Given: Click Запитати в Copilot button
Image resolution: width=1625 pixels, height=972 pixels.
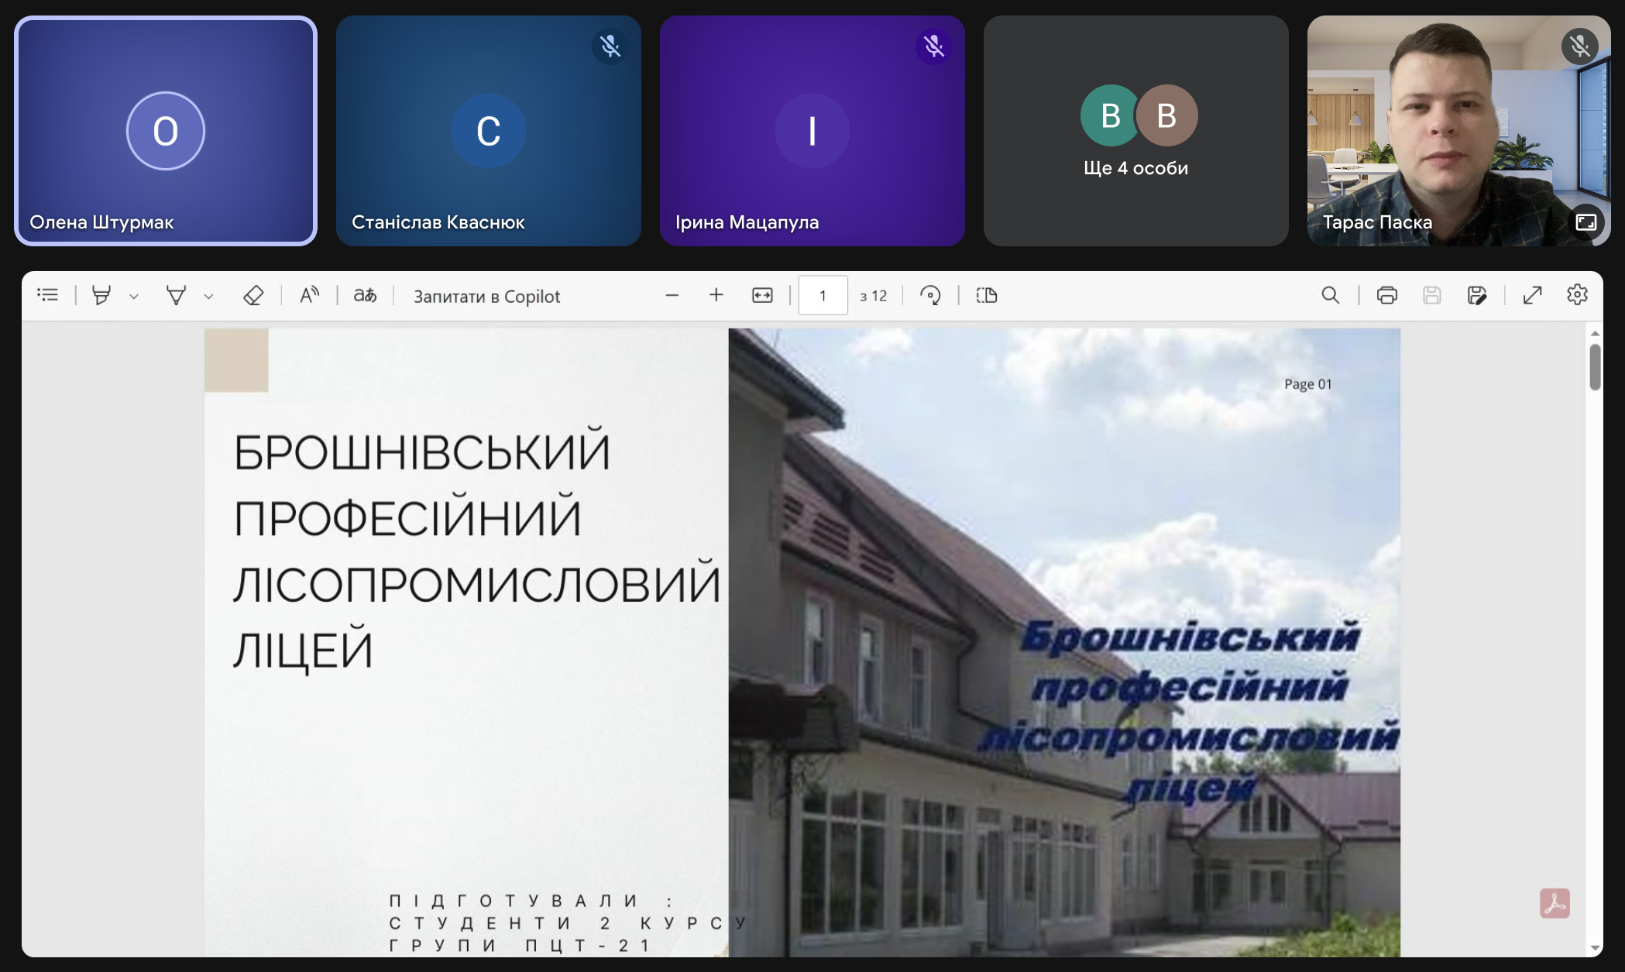Looking at the screenshot, I should pyautogui.click(x=486, y=296).
